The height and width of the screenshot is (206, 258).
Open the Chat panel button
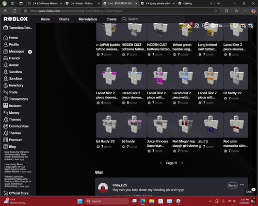(x=249, y=192)
